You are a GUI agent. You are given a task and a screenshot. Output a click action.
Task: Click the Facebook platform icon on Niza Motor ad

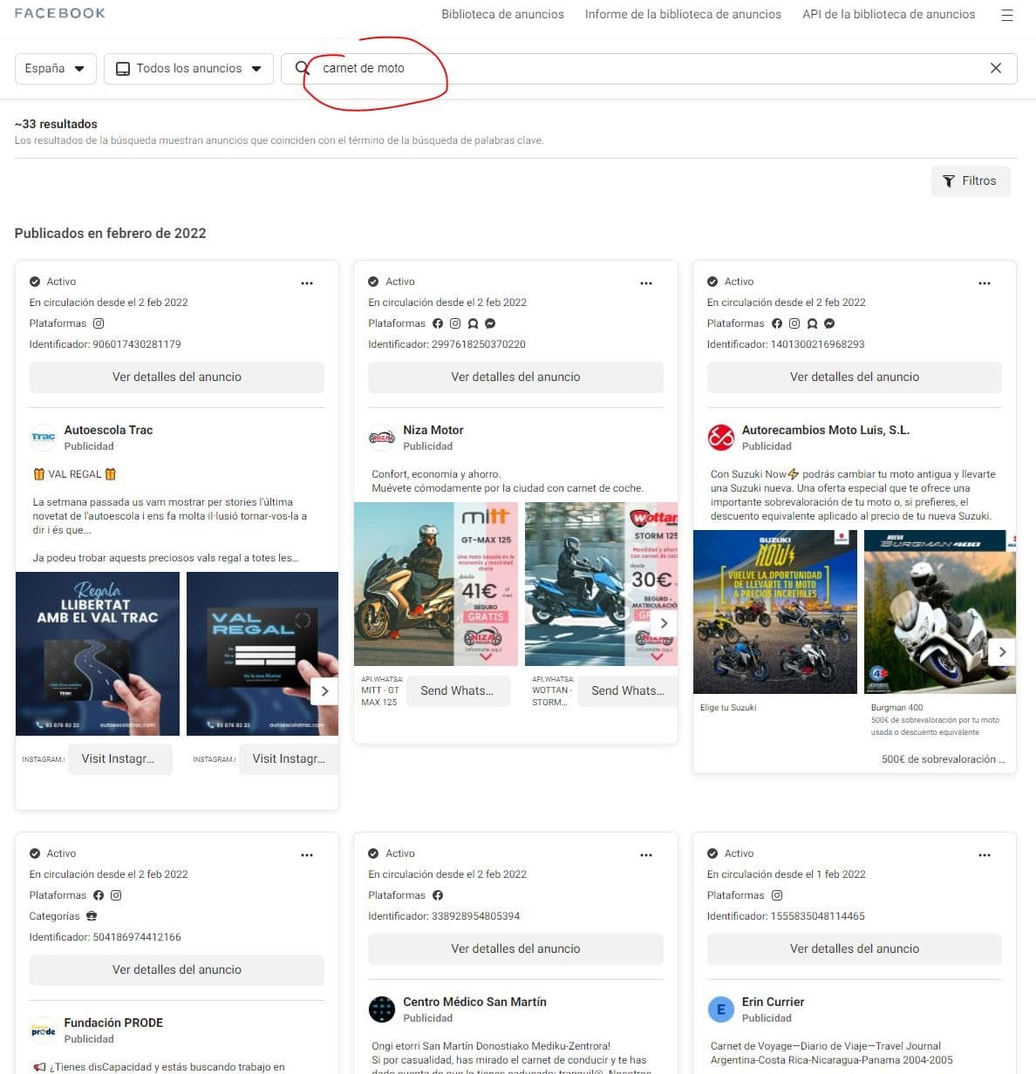438,323
